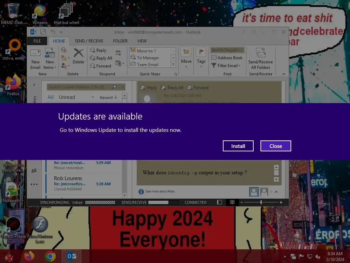The height and width of the screenshot is (263, 350).
Task: Open the Newest sort order dropdown
Action: (x=108, y=98)
